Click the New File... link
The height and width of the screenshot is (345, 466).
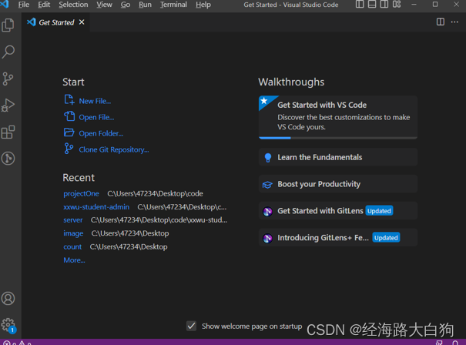[x=95, y=101]
